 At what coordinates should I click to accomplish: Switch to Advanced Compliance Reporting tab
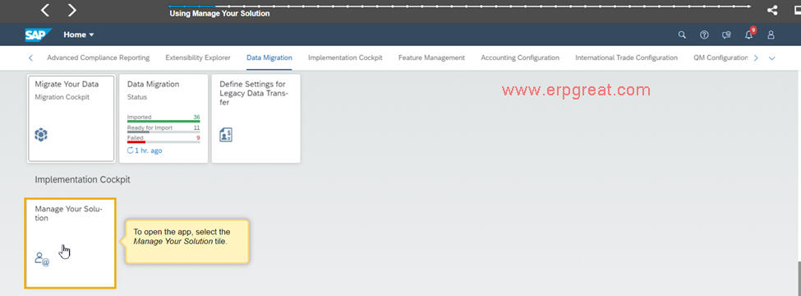click(x=98, y=58)
